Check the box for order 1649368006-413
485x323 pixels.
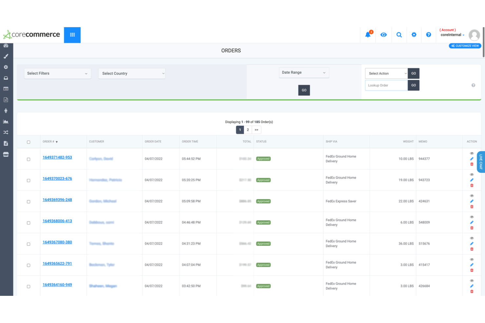click(29, 223)
